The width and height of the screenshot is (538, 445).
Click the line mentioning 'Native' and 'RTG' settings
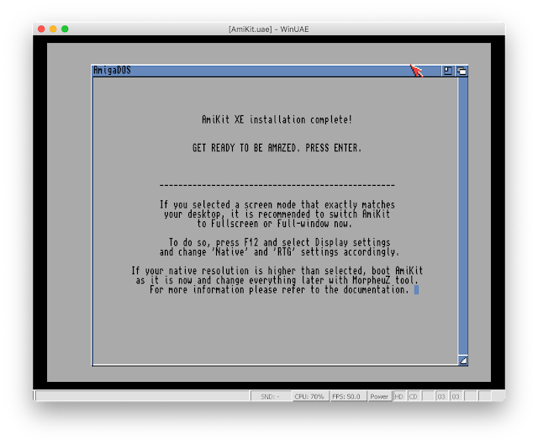[x=279, y=252]
